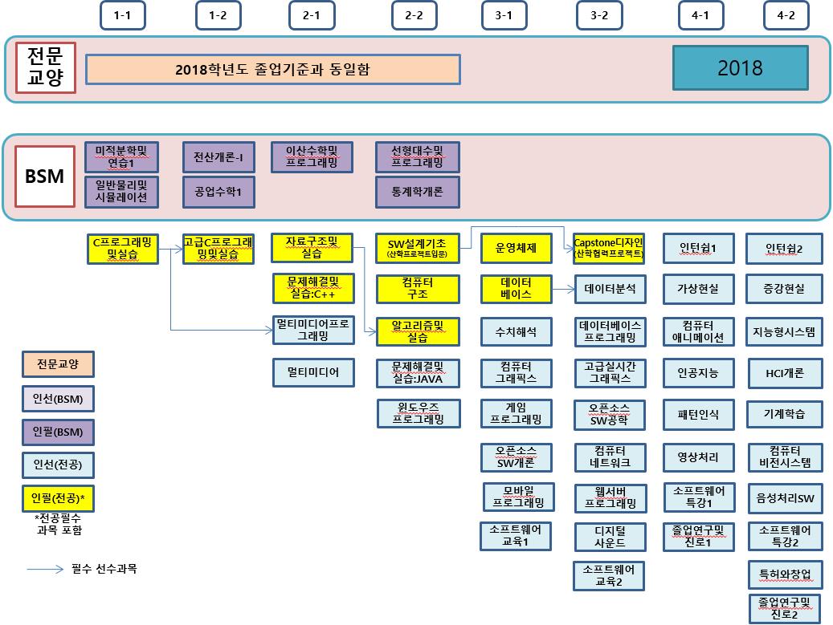Click the C프로그래밍및실습 course box

123,249
